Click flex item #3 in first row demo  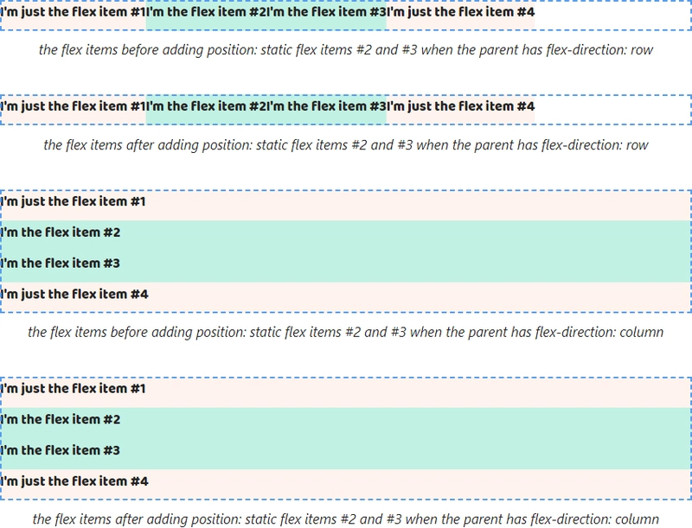click(x=326, y=16)
